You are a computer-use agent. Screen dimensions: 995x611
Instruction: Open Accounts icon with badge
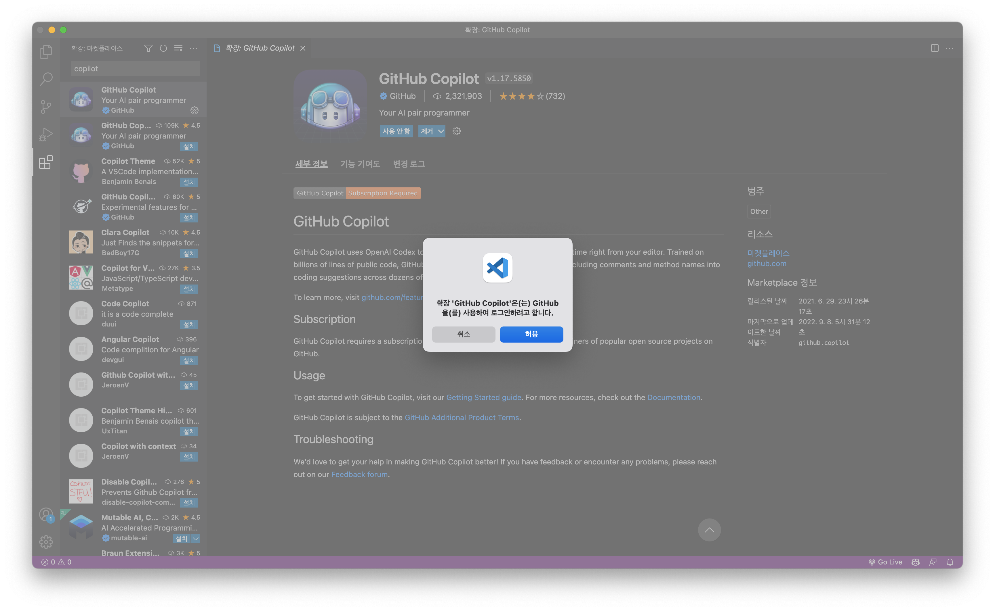46,515
